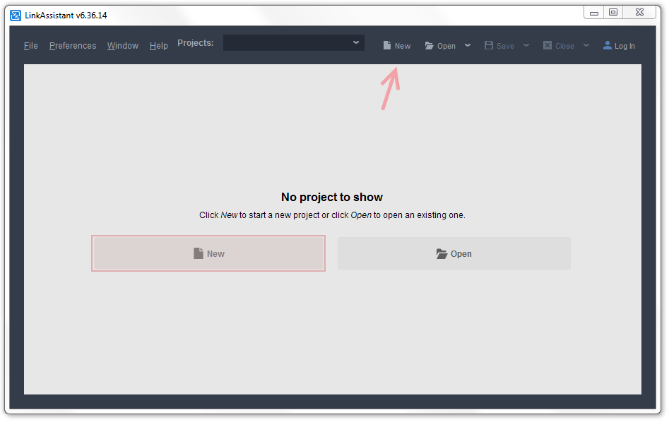Click the Close project X icon in toolbar
Screen dimensions: 669x422
(547, 46)
